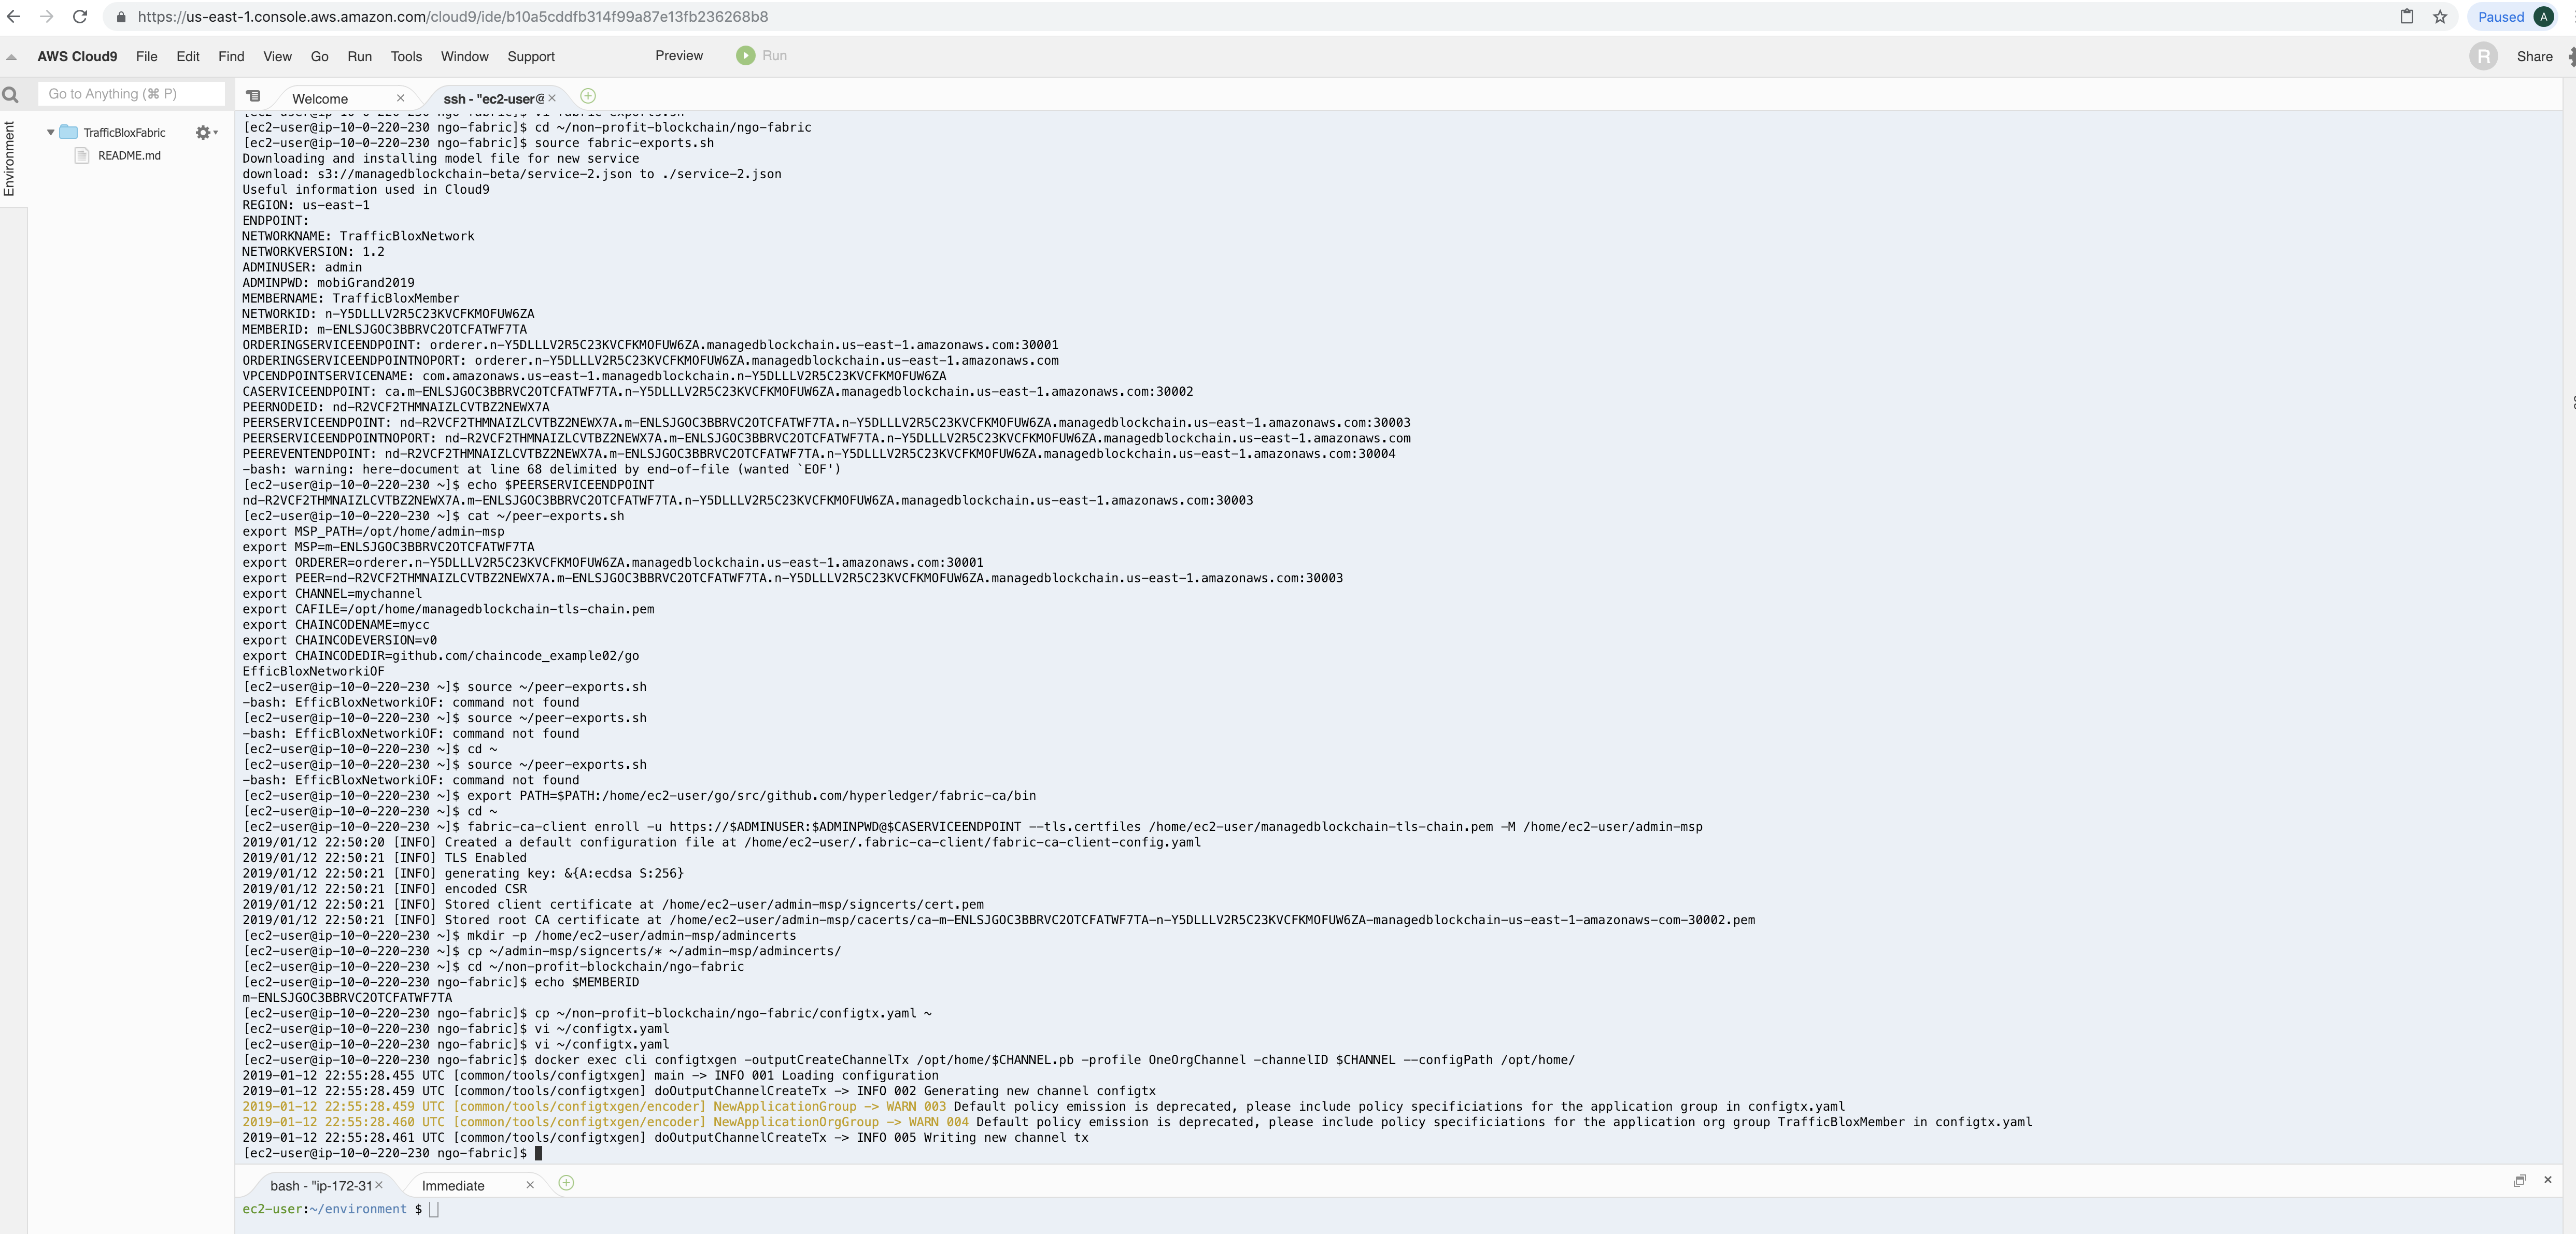Focus the Go to Anything search field
This screenshot has height=1234, width=2576.
(x=132, y=94)
